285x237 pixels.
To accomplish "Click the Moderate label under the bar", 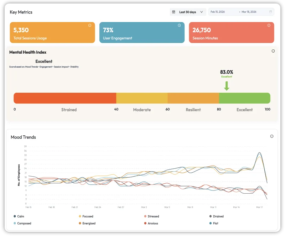I will pos(142,110).
